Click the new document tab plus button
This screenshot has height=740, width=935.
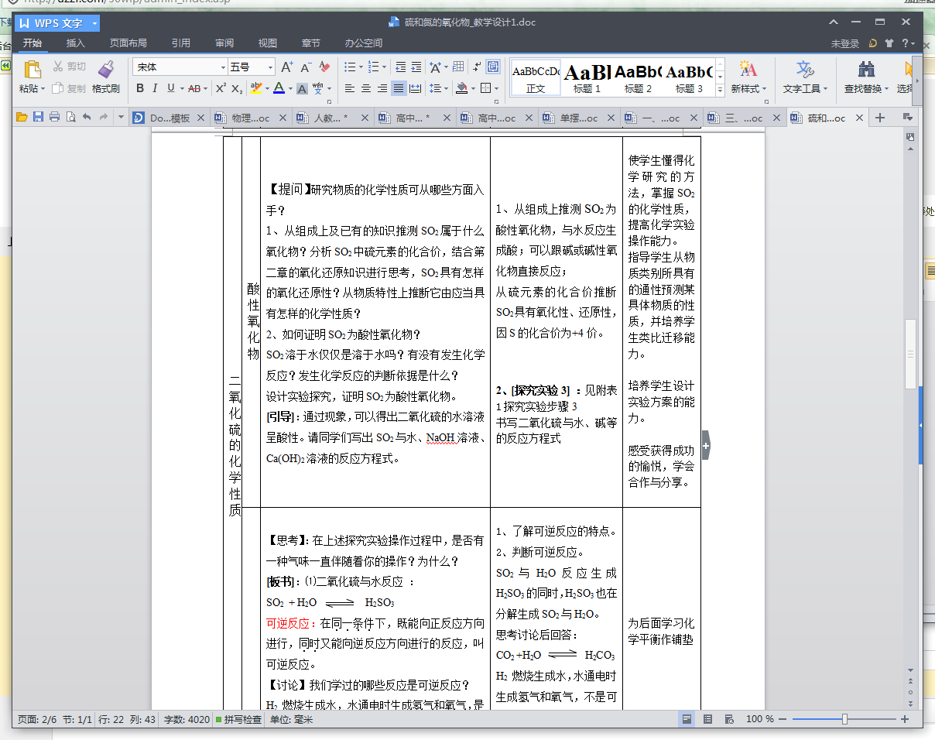879,118
